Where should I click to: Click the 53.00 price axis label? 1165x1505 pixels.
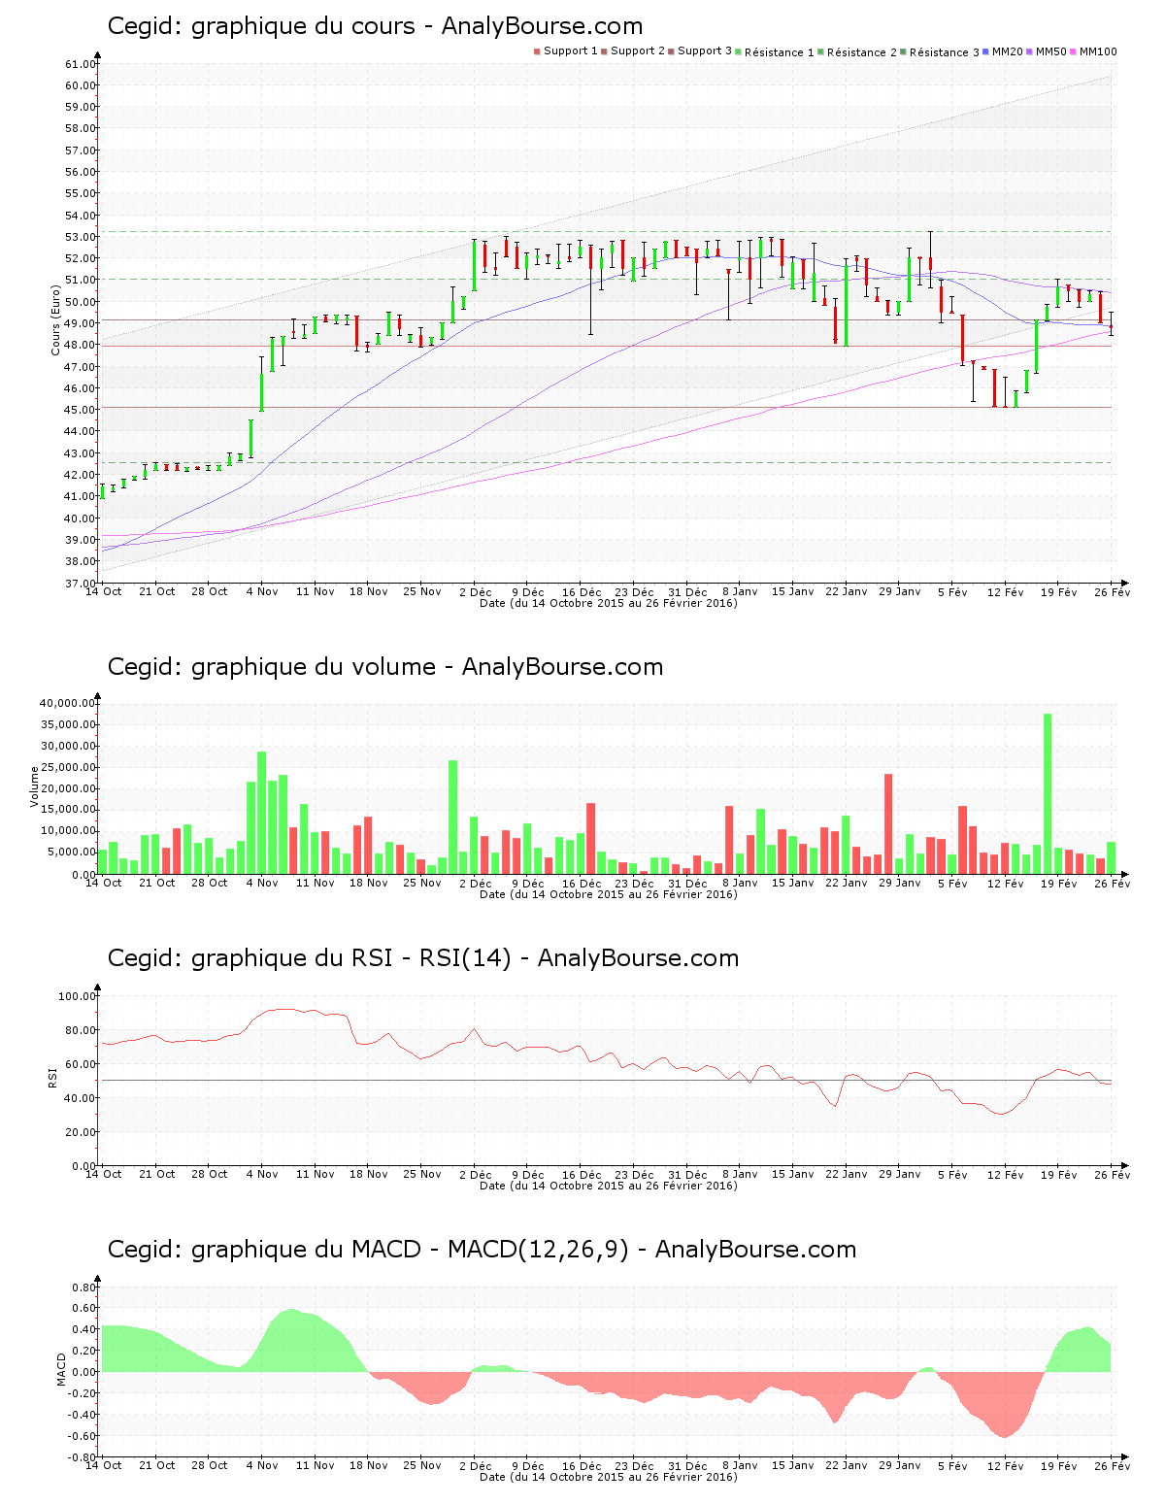(81, 237)
